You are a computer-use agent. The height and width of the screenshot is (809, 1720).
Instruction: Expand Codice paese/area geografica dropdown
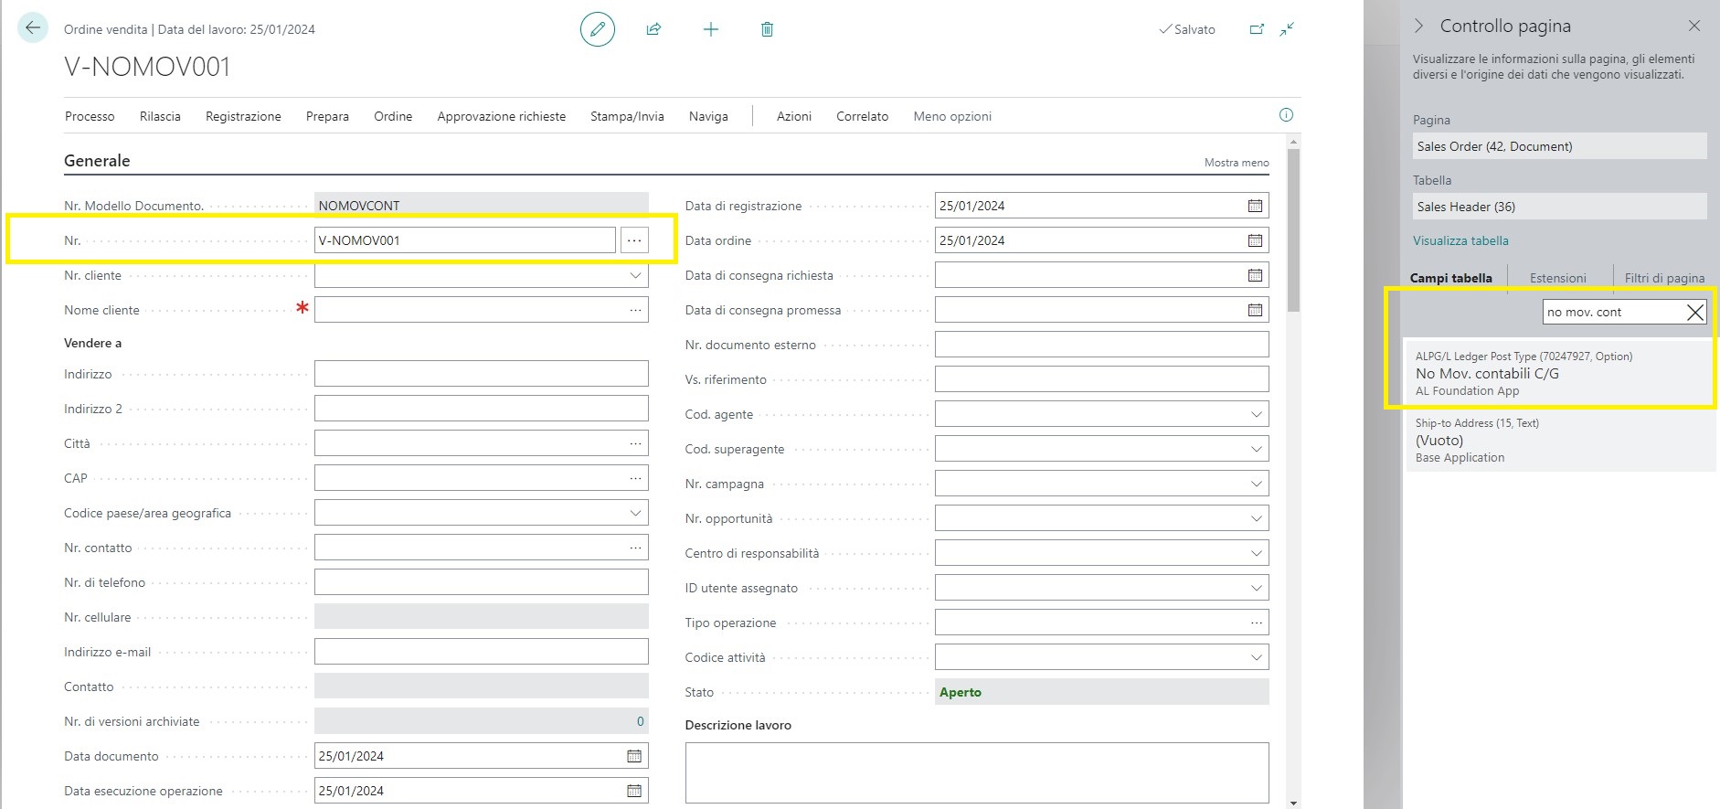(x=635, y=513)
